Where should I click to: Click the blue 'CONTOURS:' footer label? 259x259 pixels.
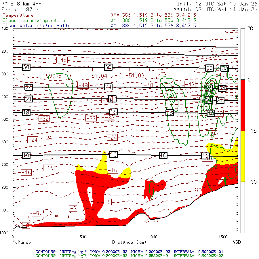coord(46,252)
